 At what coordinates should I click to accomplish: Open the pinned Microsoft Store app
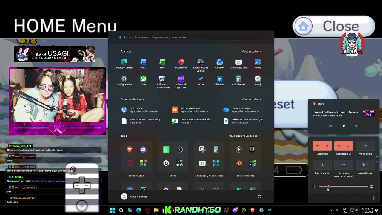(x=239, y=64)
